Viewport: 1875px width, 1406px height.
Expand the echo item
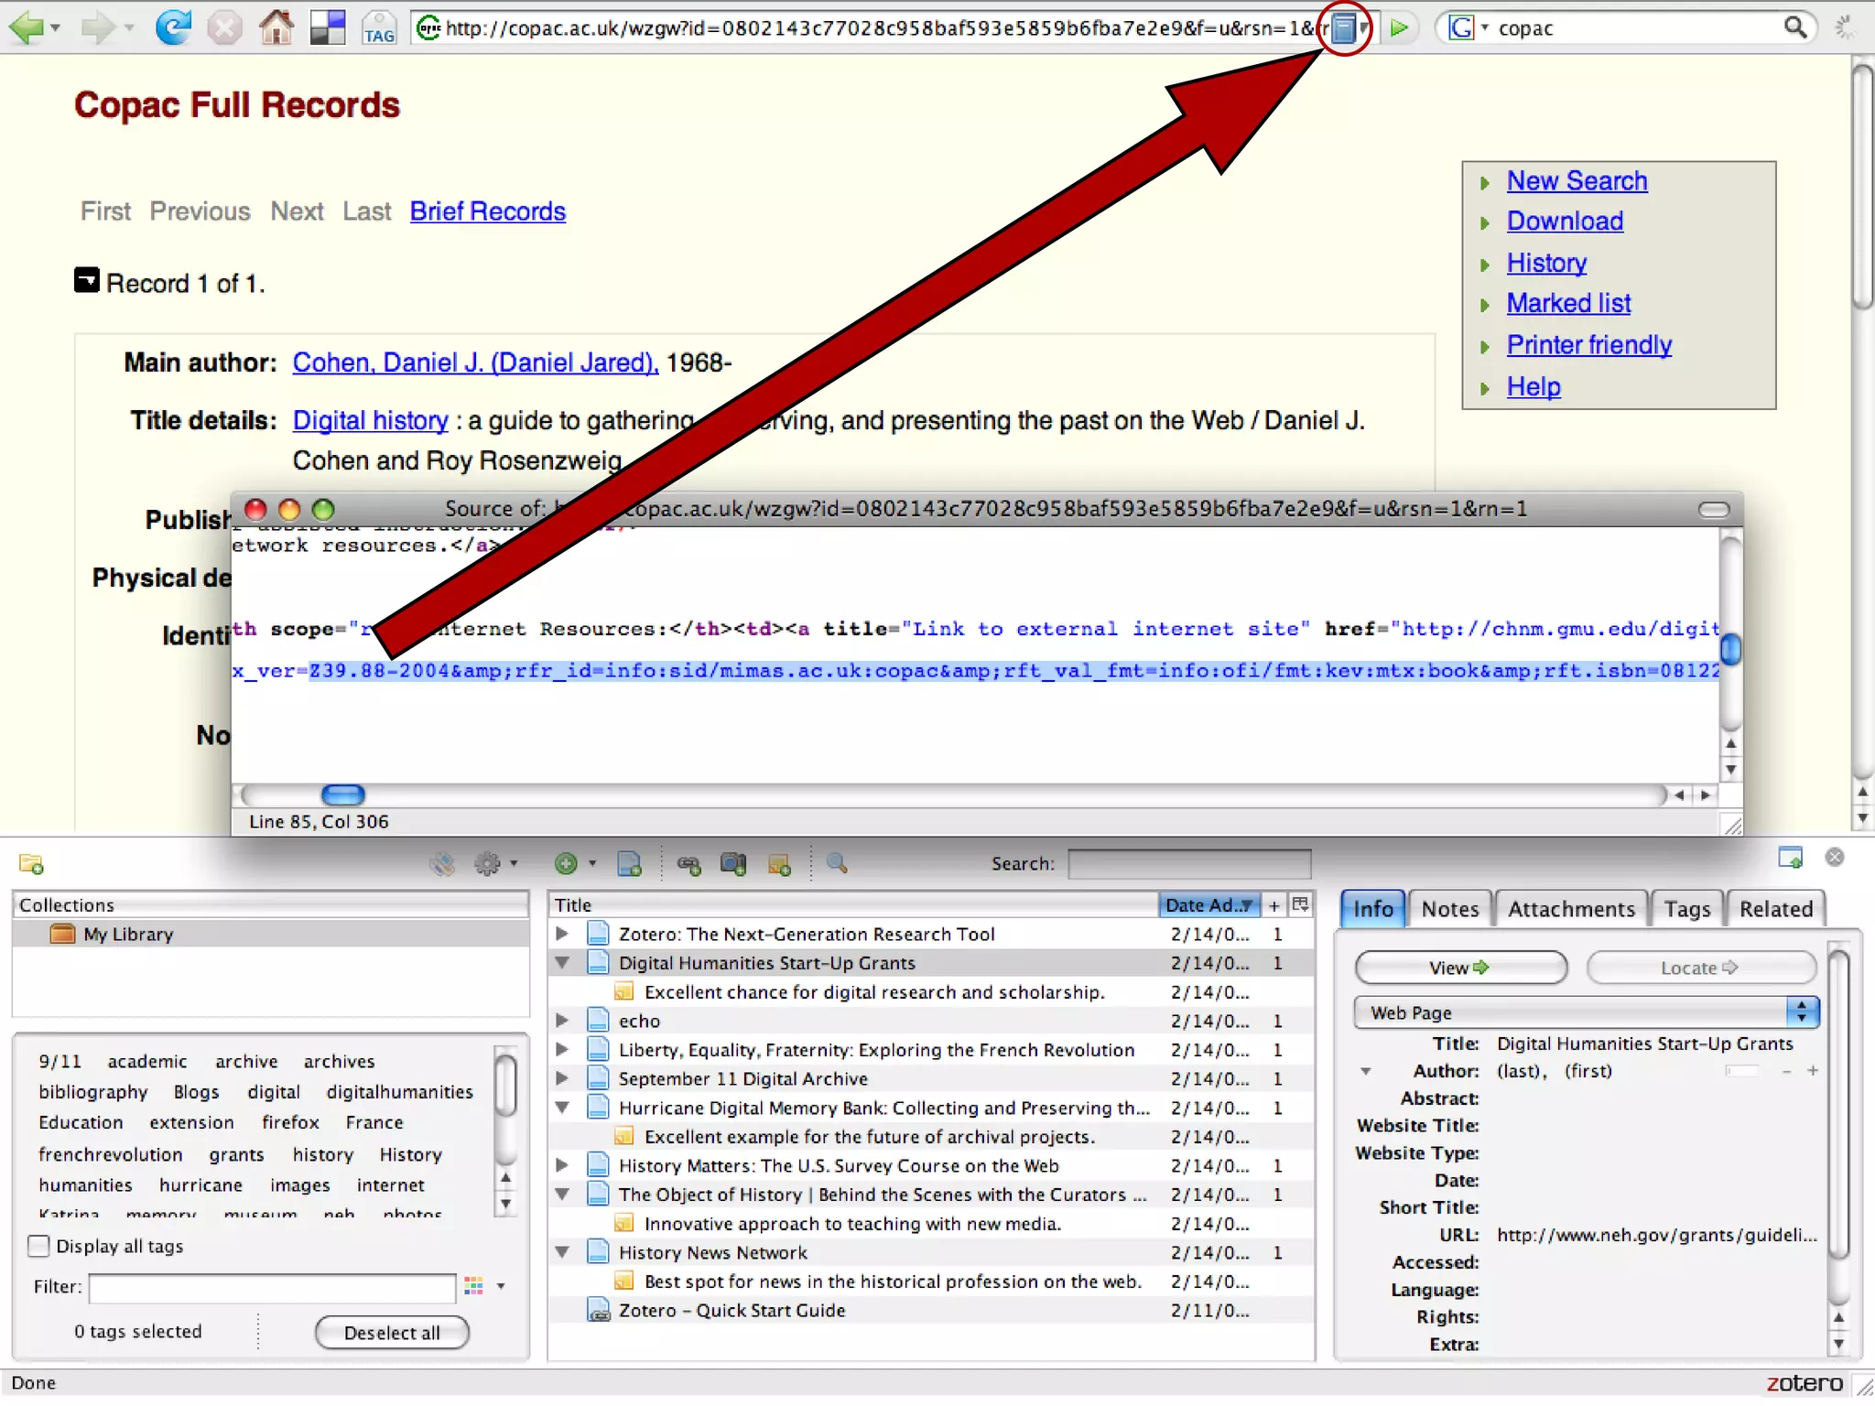point(562,1020)
